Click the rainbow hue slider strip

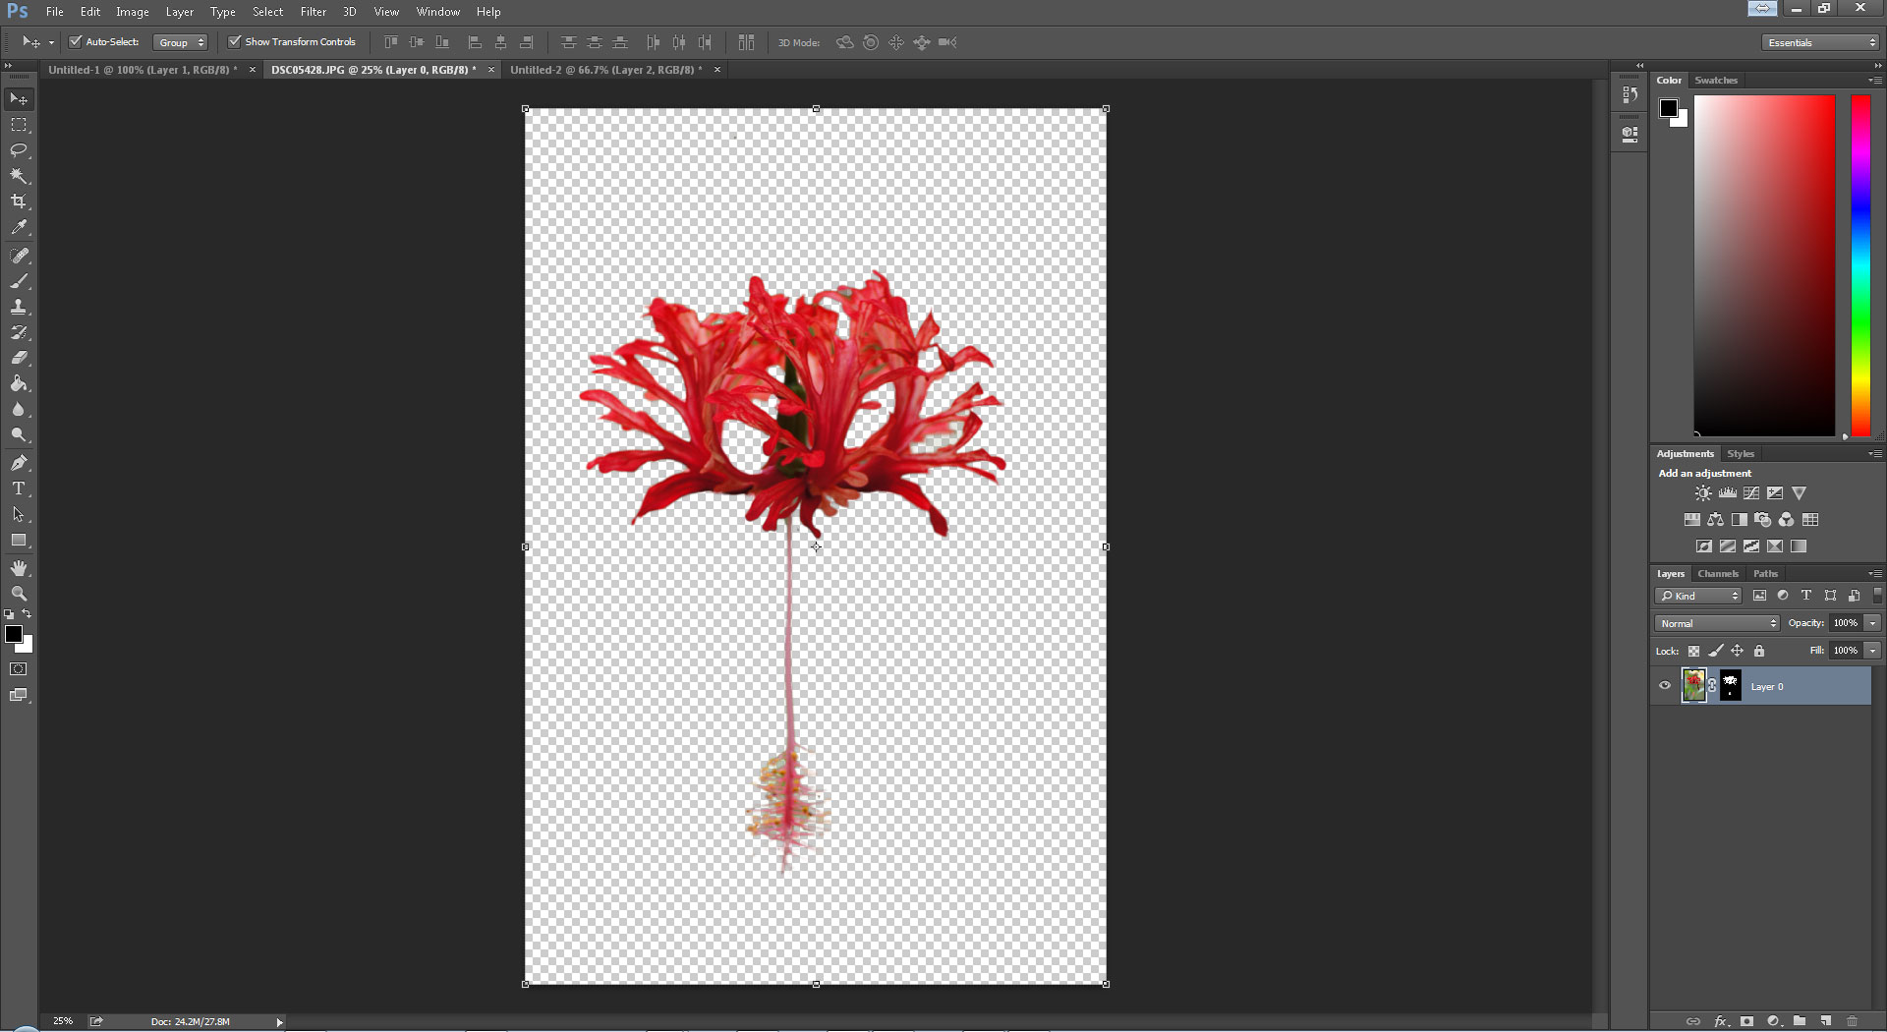point(1860,265)
